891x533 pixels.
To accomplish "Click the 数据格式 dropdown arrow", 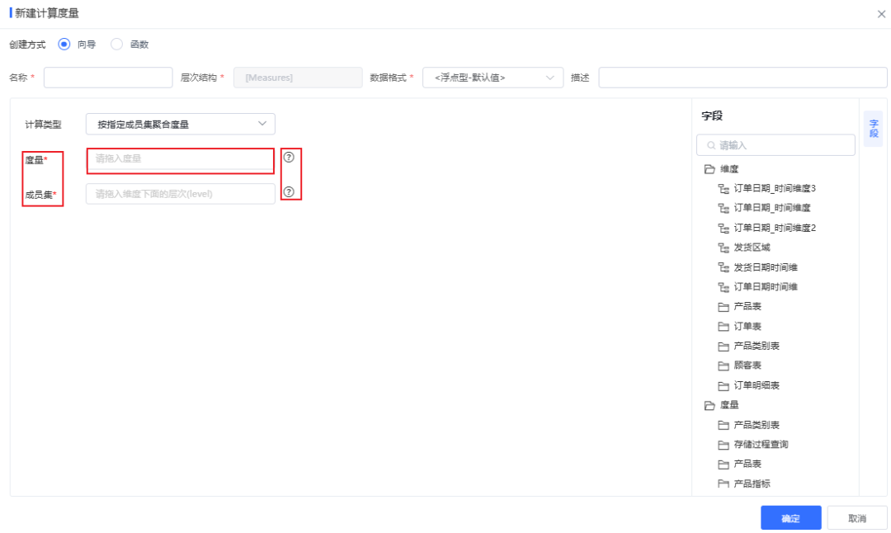I will pos(549,78).
